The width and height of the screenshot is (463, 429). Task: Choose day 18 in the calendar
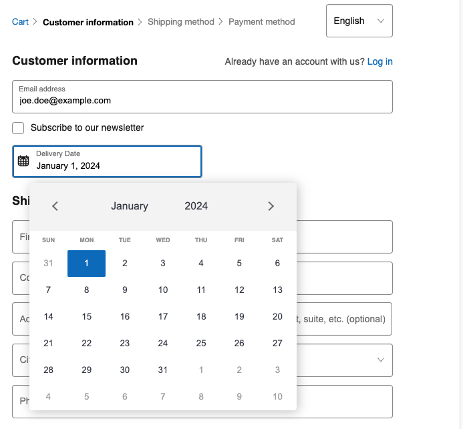[x=202, y=318]
